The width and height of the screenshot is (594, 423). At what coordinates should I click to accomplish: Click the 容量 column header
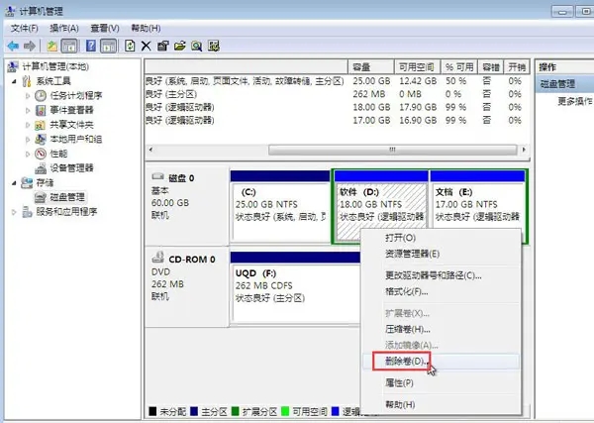(x=363, y=66)
